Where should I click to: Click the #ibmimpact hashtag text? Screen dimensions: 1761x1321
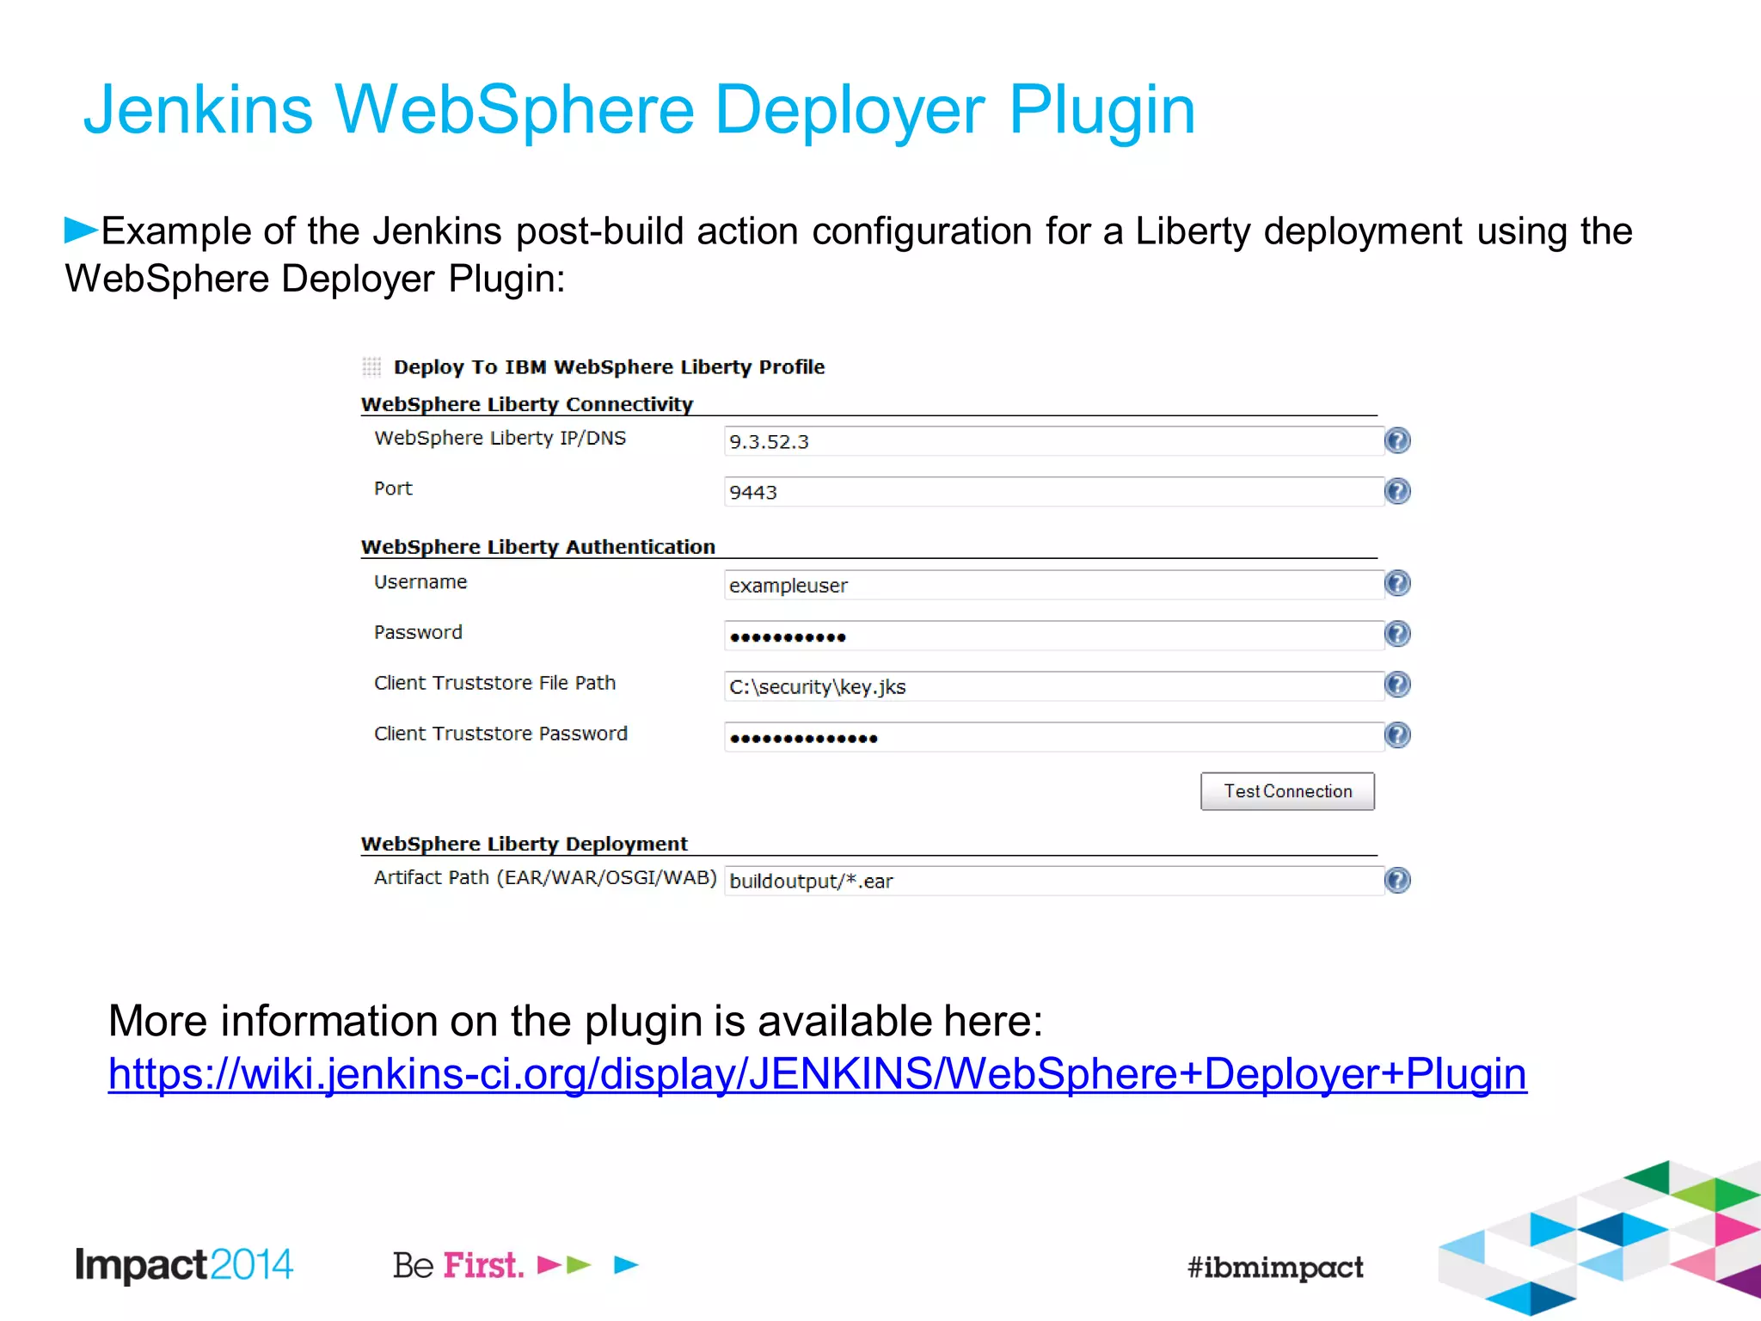pyautogui.click(x=1275, y=1267)
